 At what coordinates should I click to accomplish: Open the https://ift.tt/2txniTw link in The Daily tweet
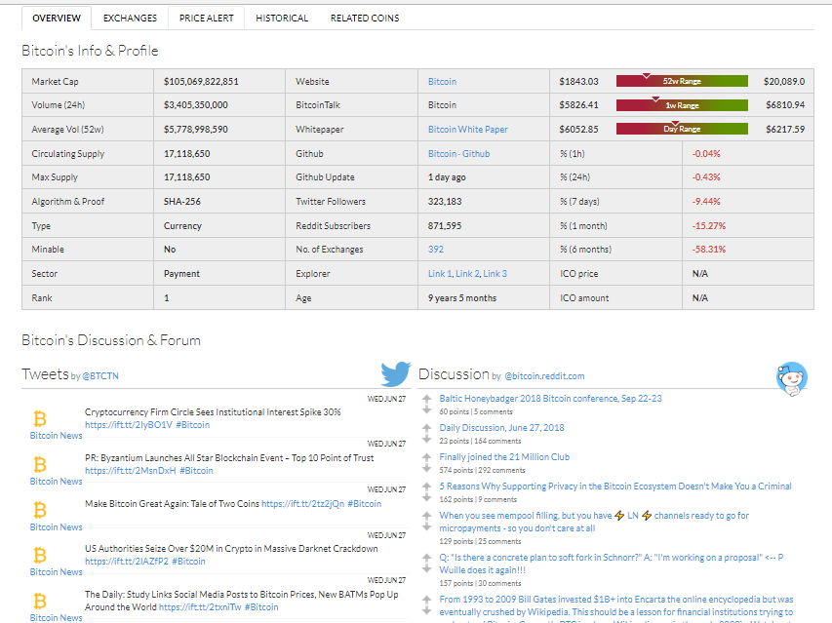click(x=200, y=607)
